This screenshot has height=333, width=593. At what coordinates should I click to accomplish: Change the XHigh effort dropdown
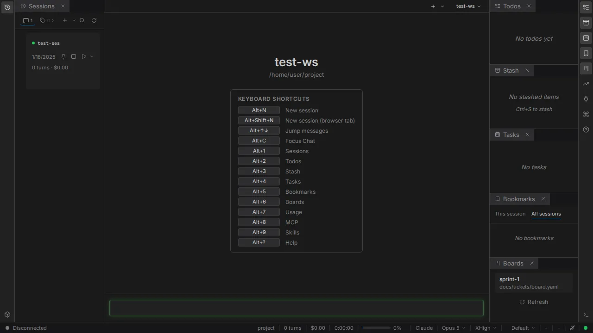tap(486, 328)
